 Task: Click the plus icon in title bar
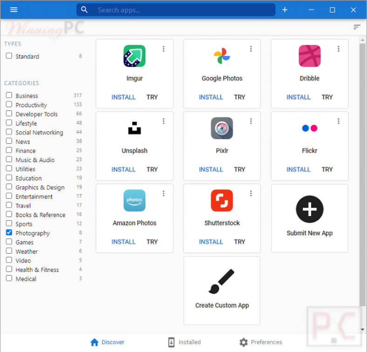(285, 10)
